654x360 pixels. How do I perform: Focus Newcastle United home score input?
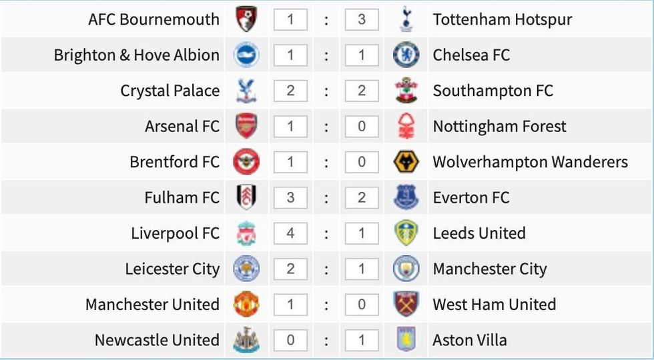coord(290,340)
